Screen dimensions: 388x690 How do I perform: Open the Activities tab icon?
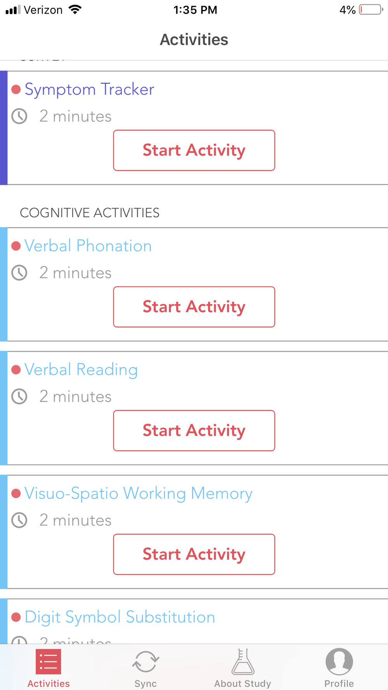click(48, 662)
